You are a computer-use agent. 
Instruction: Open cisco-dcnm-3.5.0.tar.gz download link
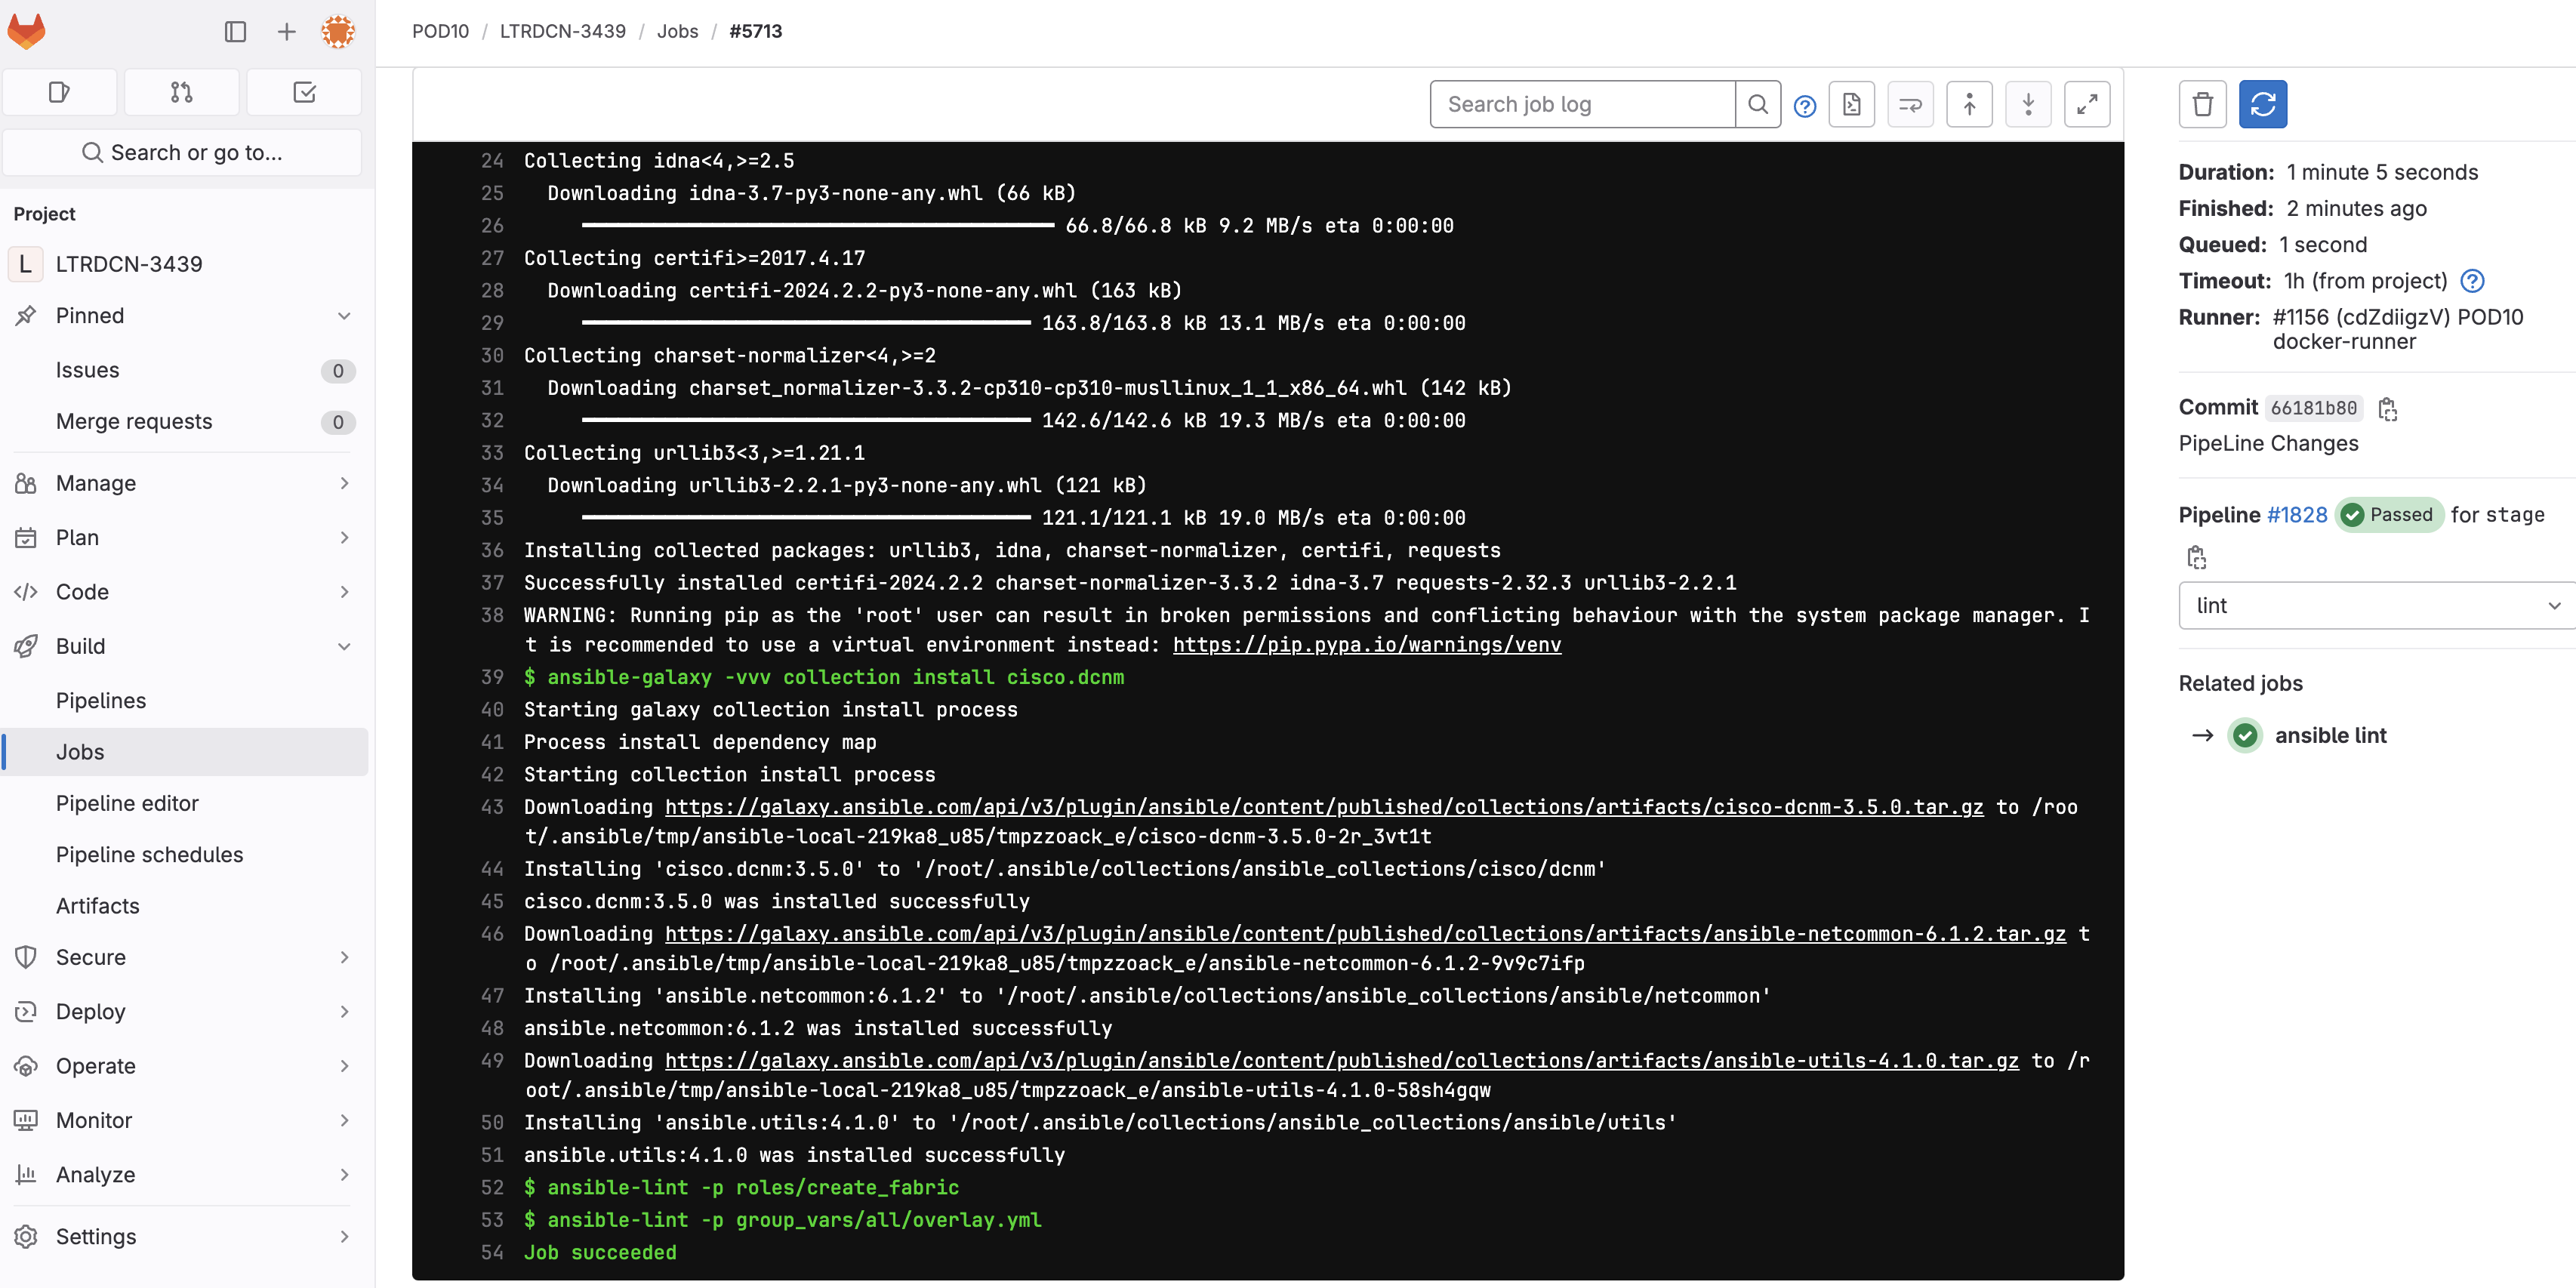1324,807
